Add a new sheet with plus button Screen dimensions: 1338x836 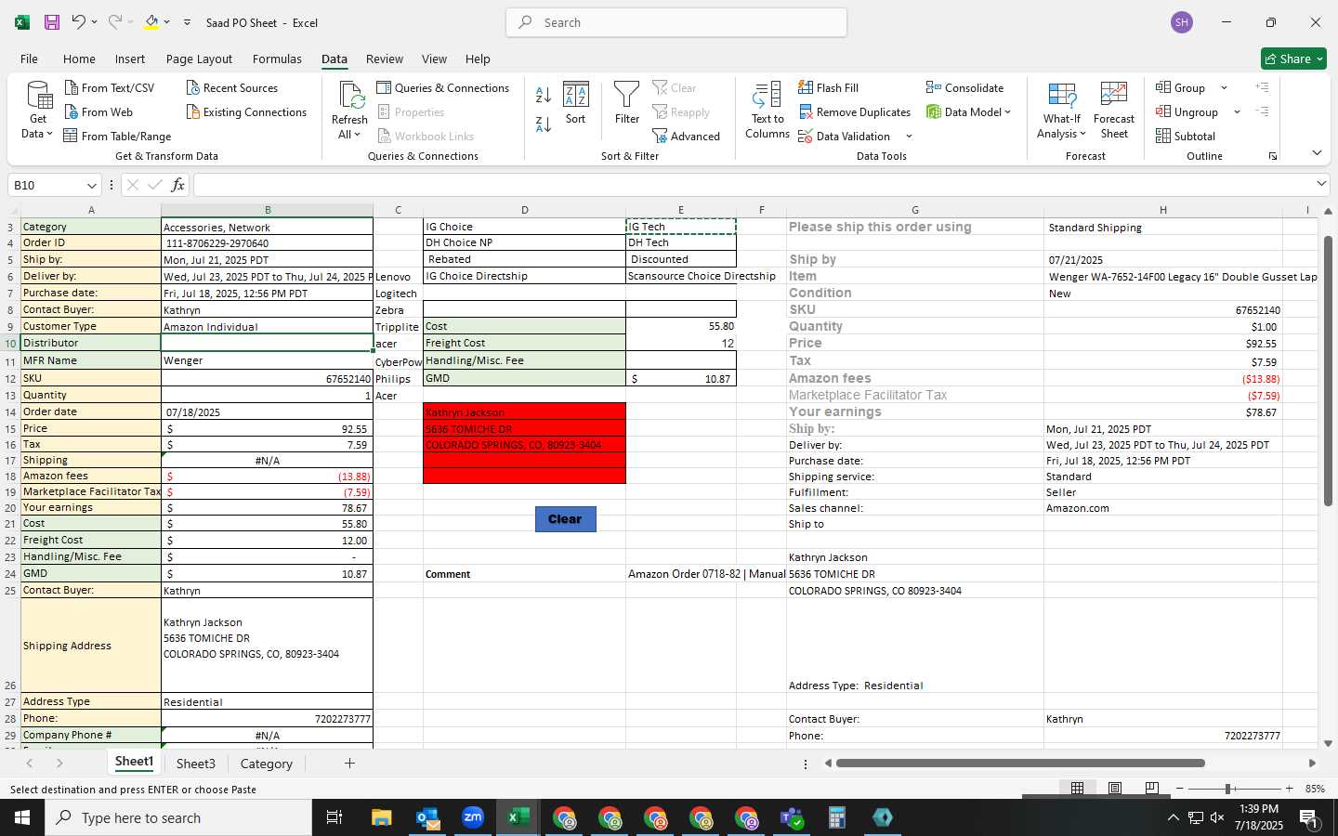point(349,764)
